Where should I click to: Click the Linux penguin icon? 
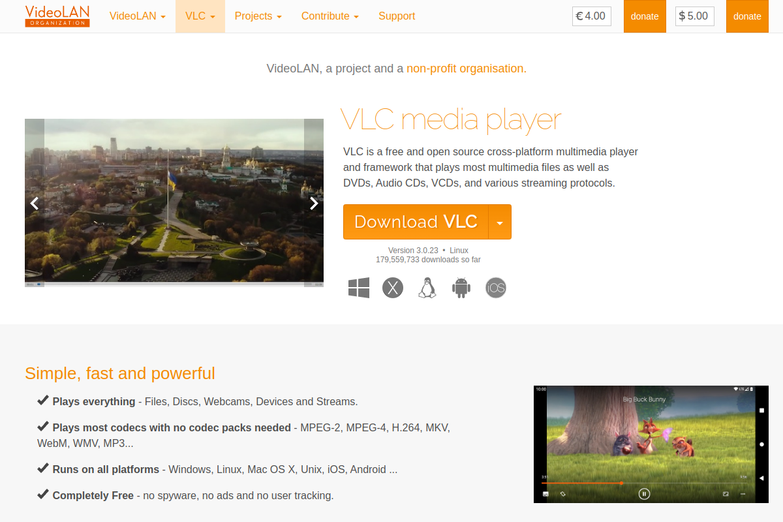(427, 287)
